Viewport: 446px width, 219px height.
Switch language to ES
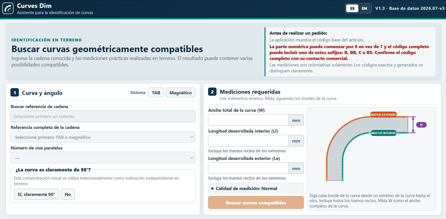pyautogui.click(x=352, y=8)
